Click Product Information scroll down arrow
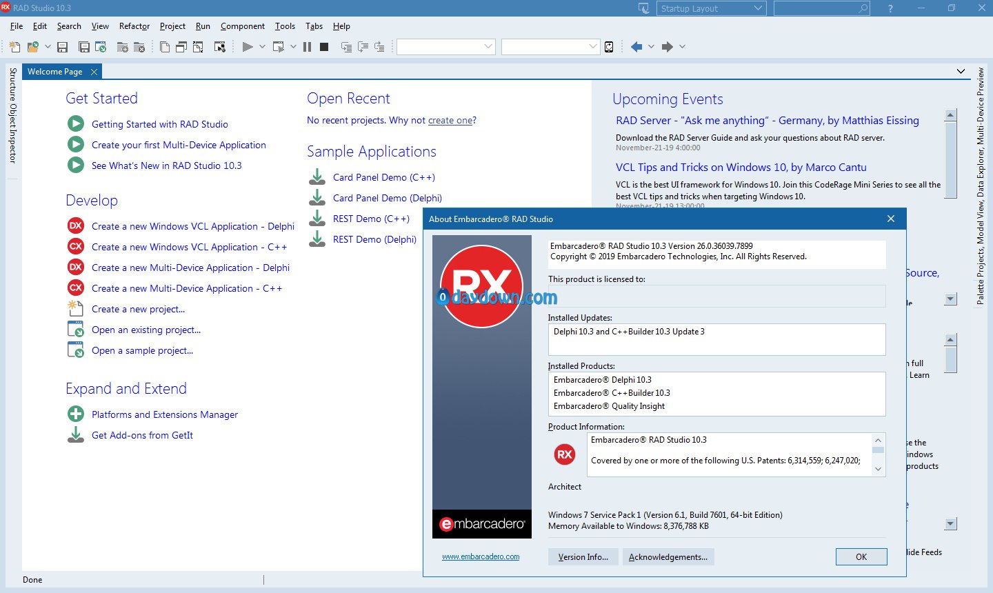Viewport: 993px width, 593px height. [878, 469]
